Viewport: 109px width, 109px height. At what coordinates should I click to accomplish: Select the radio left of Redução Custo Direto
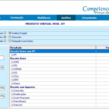pyautogui.click(x=10, y=41)
